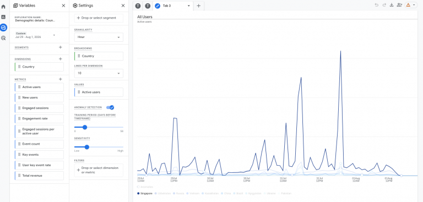Open the Granularity Hour dropdown
423x202 pixels.
click(99, 37)
